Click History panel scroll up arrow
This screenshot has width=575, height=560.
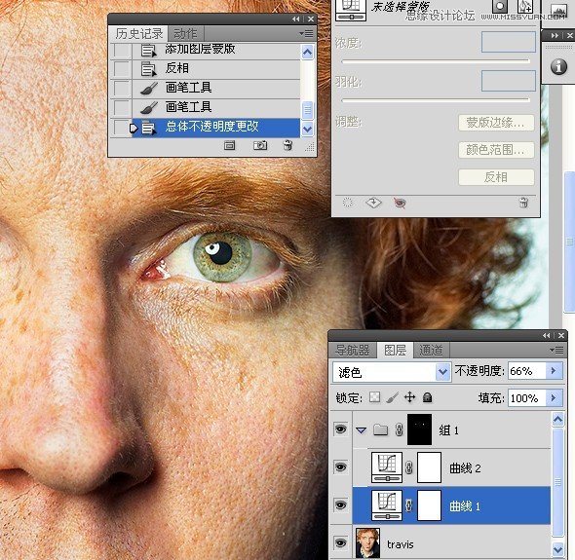307,53
